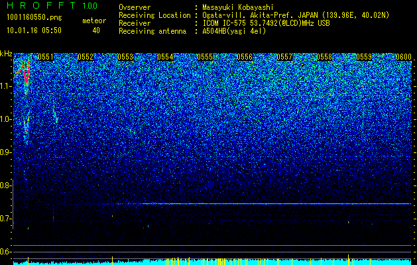Select the observer name Masayuki Kobayashi
The image size is (417, 265).
pyautogui.click(x=237, y=7)
